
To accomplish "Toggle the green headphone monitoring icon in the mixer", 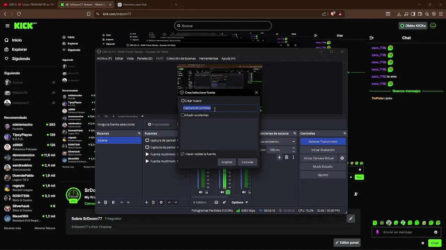I will pyautogui.click(x=228, y=192).
